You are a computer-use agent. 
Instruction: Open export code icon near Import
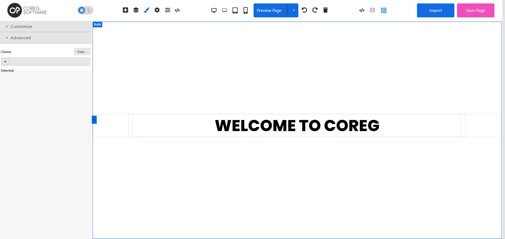[362, 10]
